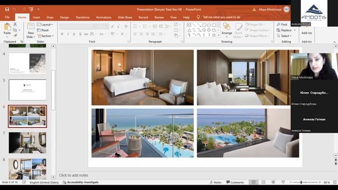Viewport: 338px width, 190px height.
Task: Click the bottom-right pool view photo on slide
Action: [248, 133]
